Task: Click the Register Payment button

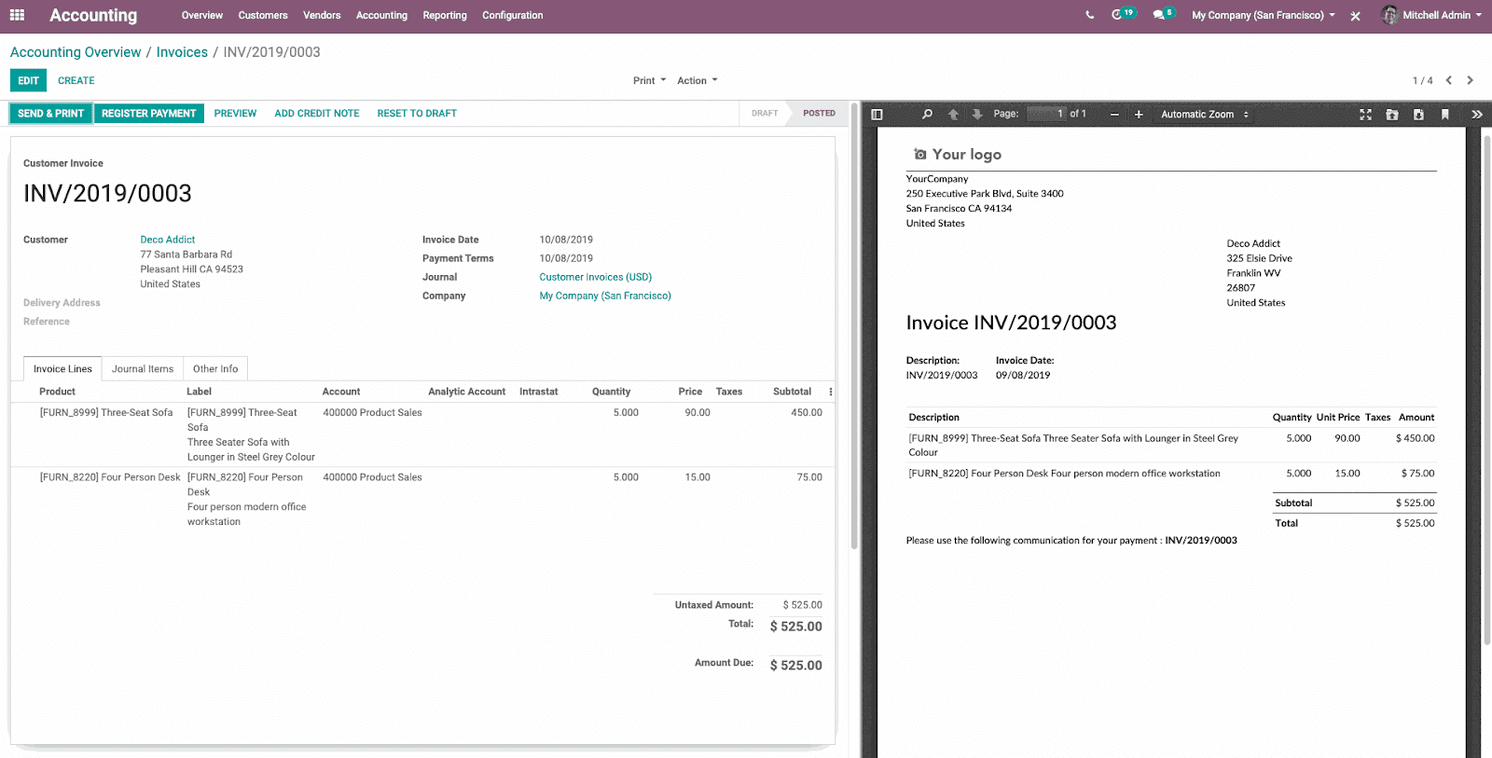Action: (148, 114)
